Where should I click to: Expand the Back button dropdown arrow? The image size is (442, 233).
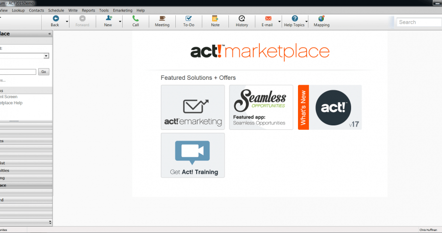click(67, 21)
